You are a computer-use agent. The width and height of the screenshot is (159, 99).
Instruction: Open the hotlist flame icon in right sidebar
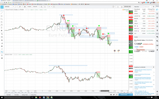(x=157, y=22)
